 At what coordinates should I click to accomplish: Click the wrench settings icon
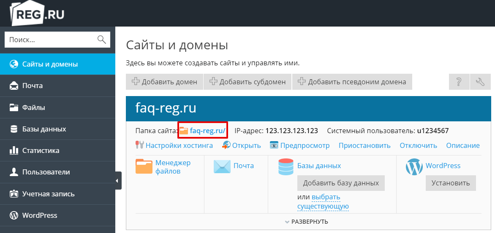point(480,82)
